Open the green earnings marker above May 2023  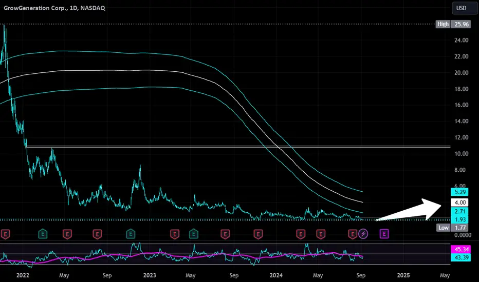(193, 234)
